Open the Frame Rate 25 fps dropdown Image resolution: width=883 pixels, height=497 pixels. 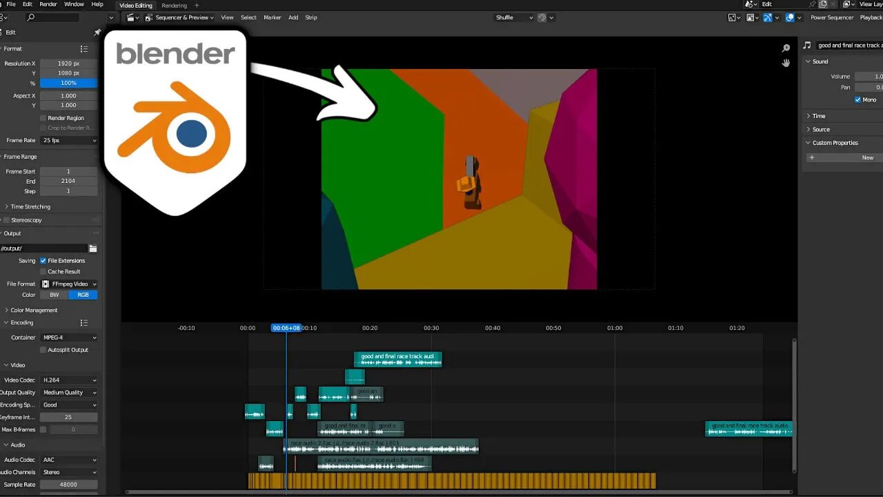coord(69,140)
